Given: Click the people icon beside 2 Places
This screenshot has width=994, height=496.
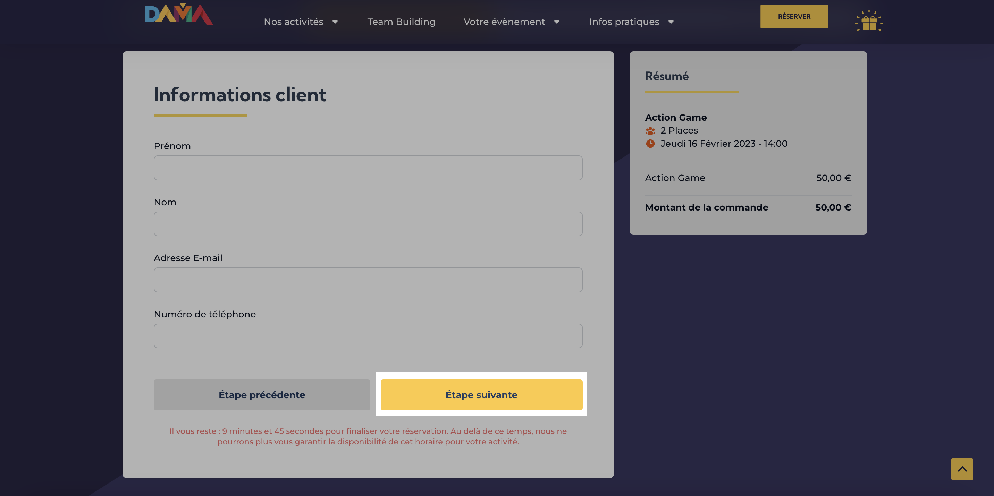Looking at the screenshot, I should click(650, 131).
